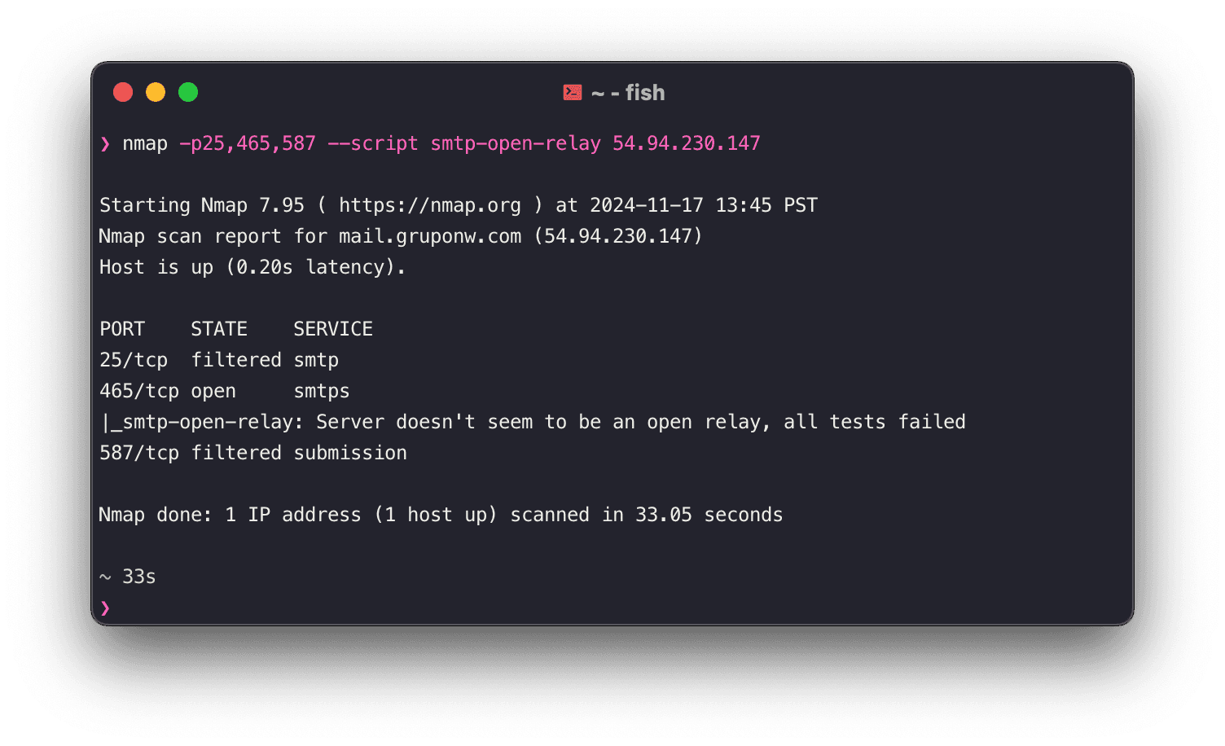The width and height of the screenshot is (1225, 746).
Task: Click the "~ - fish" window title
Action: click(x=628, y=93)
